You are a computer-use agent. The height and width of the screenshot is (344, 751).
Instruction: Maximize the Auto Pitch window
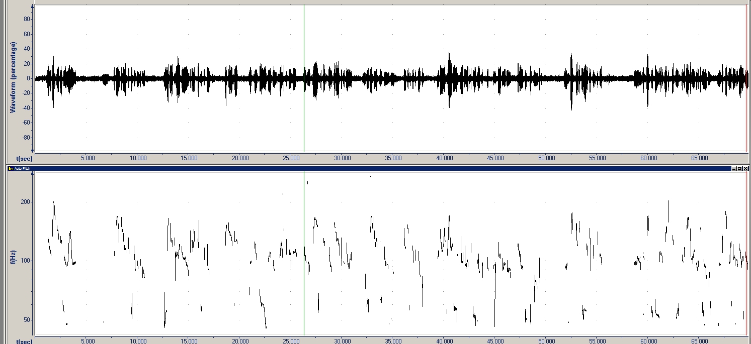coord(740,168)
